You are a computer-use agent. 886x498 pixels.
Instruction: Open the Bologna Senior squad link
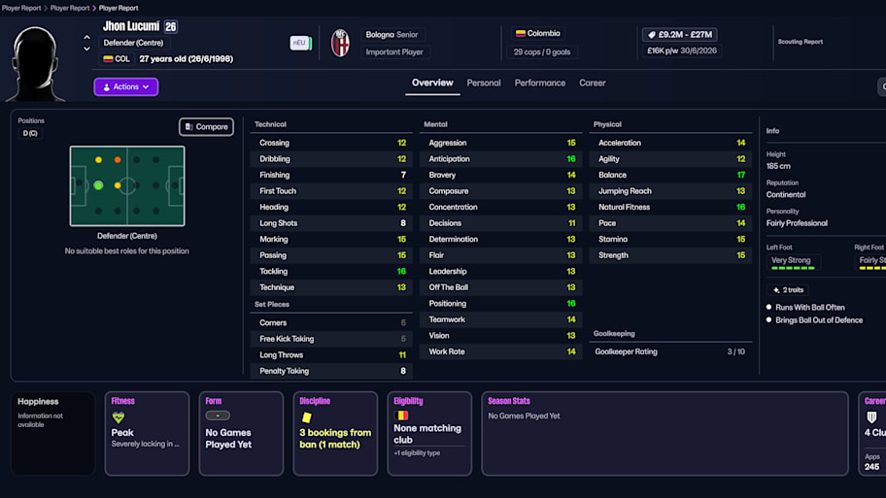[x=392, y=34]
